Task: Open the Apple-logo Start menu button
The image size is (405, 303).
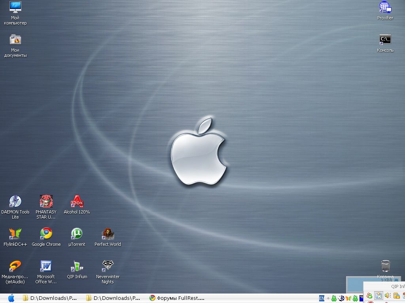Action: [11, 298]
